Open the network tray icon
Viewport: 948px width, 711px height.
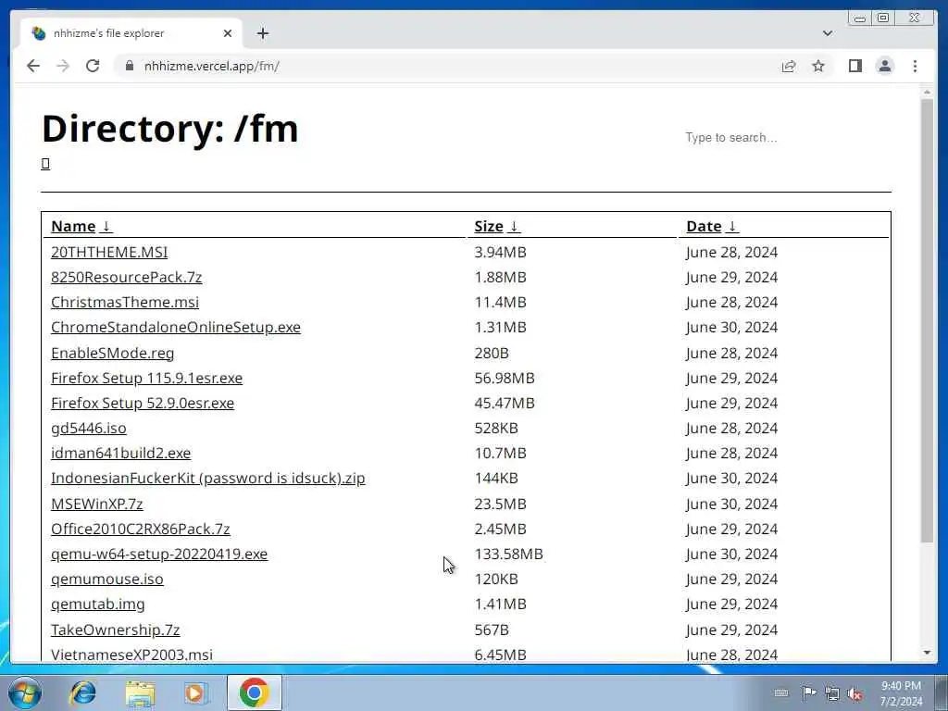[x=832, y=693]
